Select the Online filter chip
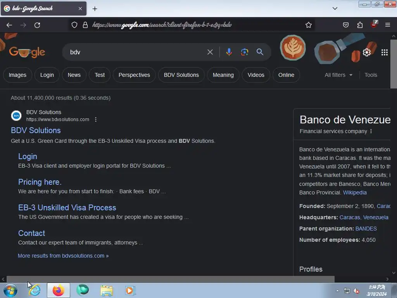Image resolution: width=397 pixels, height=298 pixels. coord(286,75)
